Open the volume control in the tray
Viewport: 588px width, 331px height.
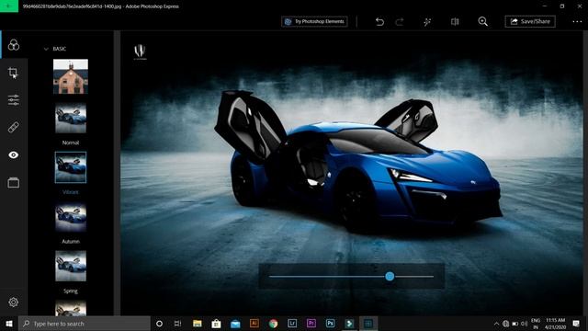point(525,324)
